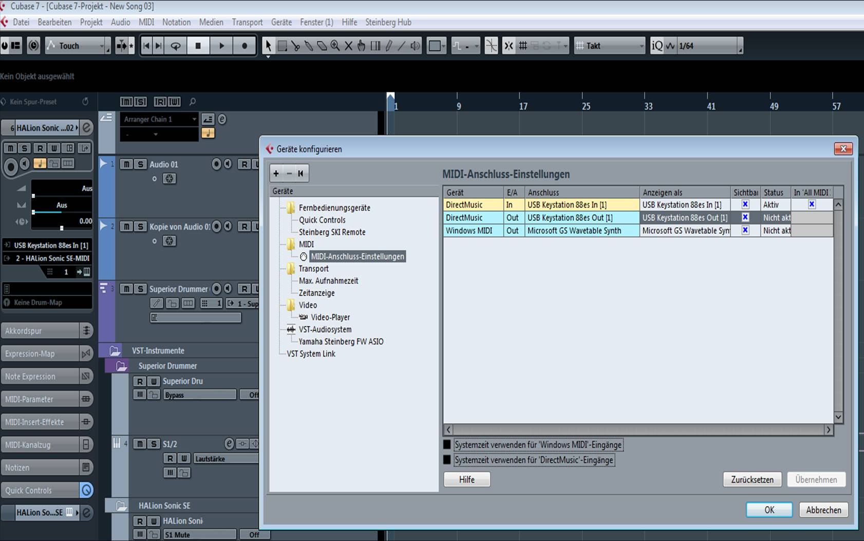Screen dimensions: 864x541
Task: Select the Draw pencil tool
Action: coord(389,46)
